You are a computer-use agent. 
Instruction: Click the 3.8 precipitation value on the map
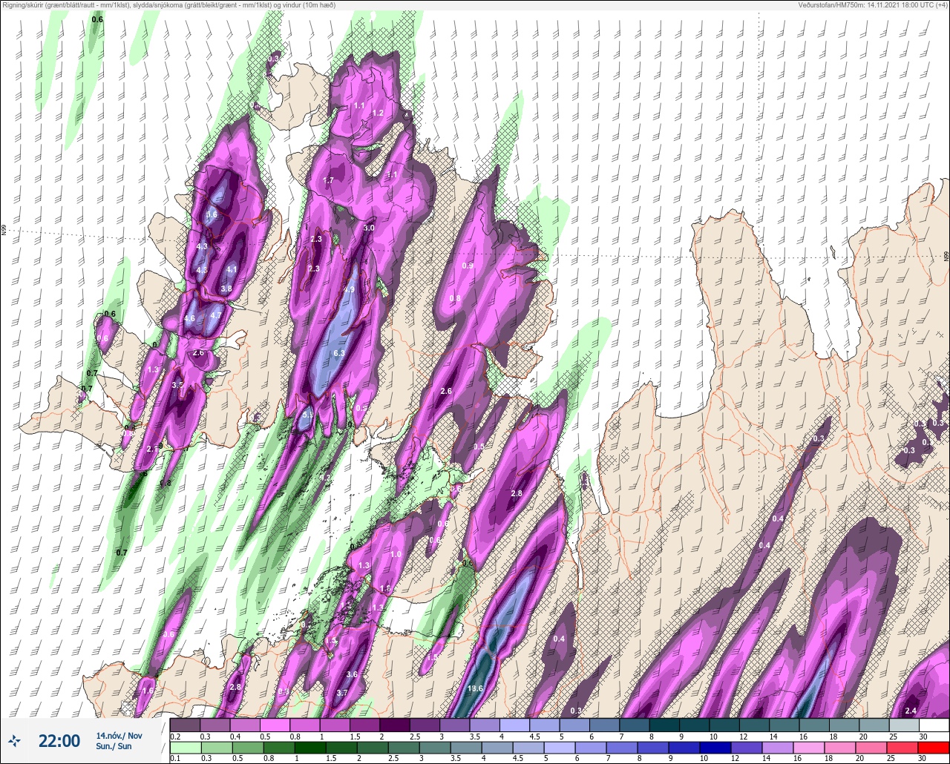[226, 289]
